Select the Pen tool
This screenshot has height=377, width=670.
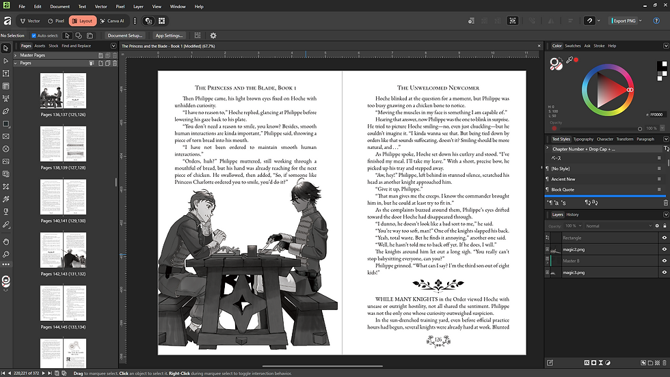(x=5, y=111)
